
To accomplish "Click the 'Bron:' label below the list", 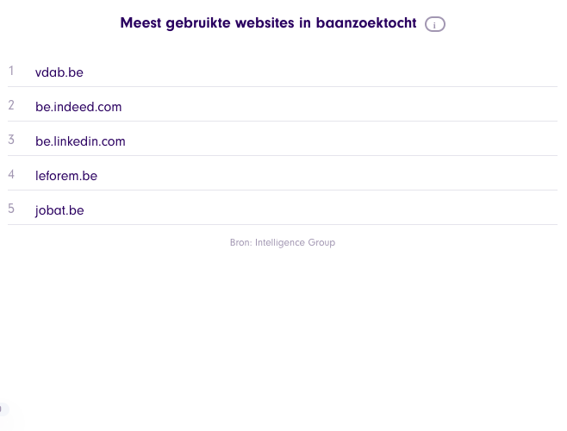I will 240,242.
